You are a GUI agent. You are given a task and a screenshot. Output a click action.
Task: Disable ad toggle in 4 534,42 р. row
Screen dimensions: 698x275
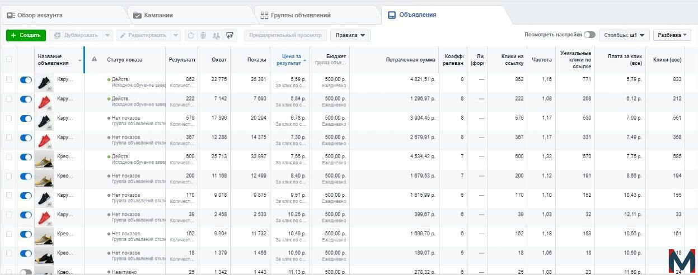point(26,157)
